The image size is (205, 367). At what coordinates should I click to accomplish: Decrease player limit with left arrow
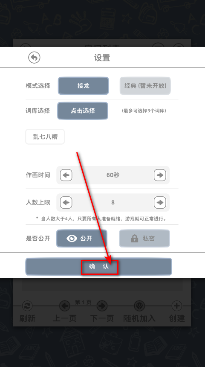(66, 202)
